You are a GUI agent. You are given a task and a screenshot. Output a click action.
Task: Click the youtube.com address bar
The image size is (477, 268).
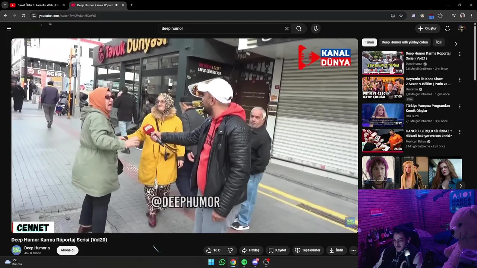(x=211, y=16)
